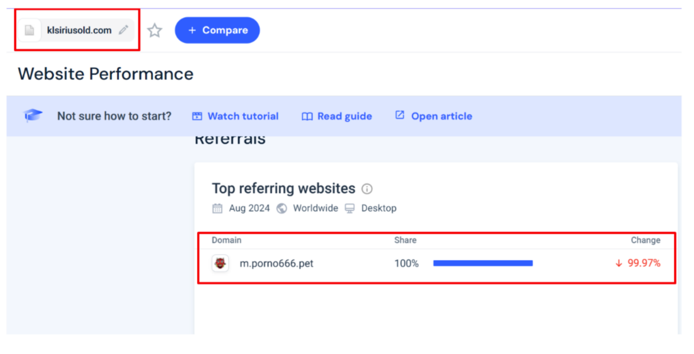Open the Worldwide region filter
The image size is (694, 354).
pos(315,209)
